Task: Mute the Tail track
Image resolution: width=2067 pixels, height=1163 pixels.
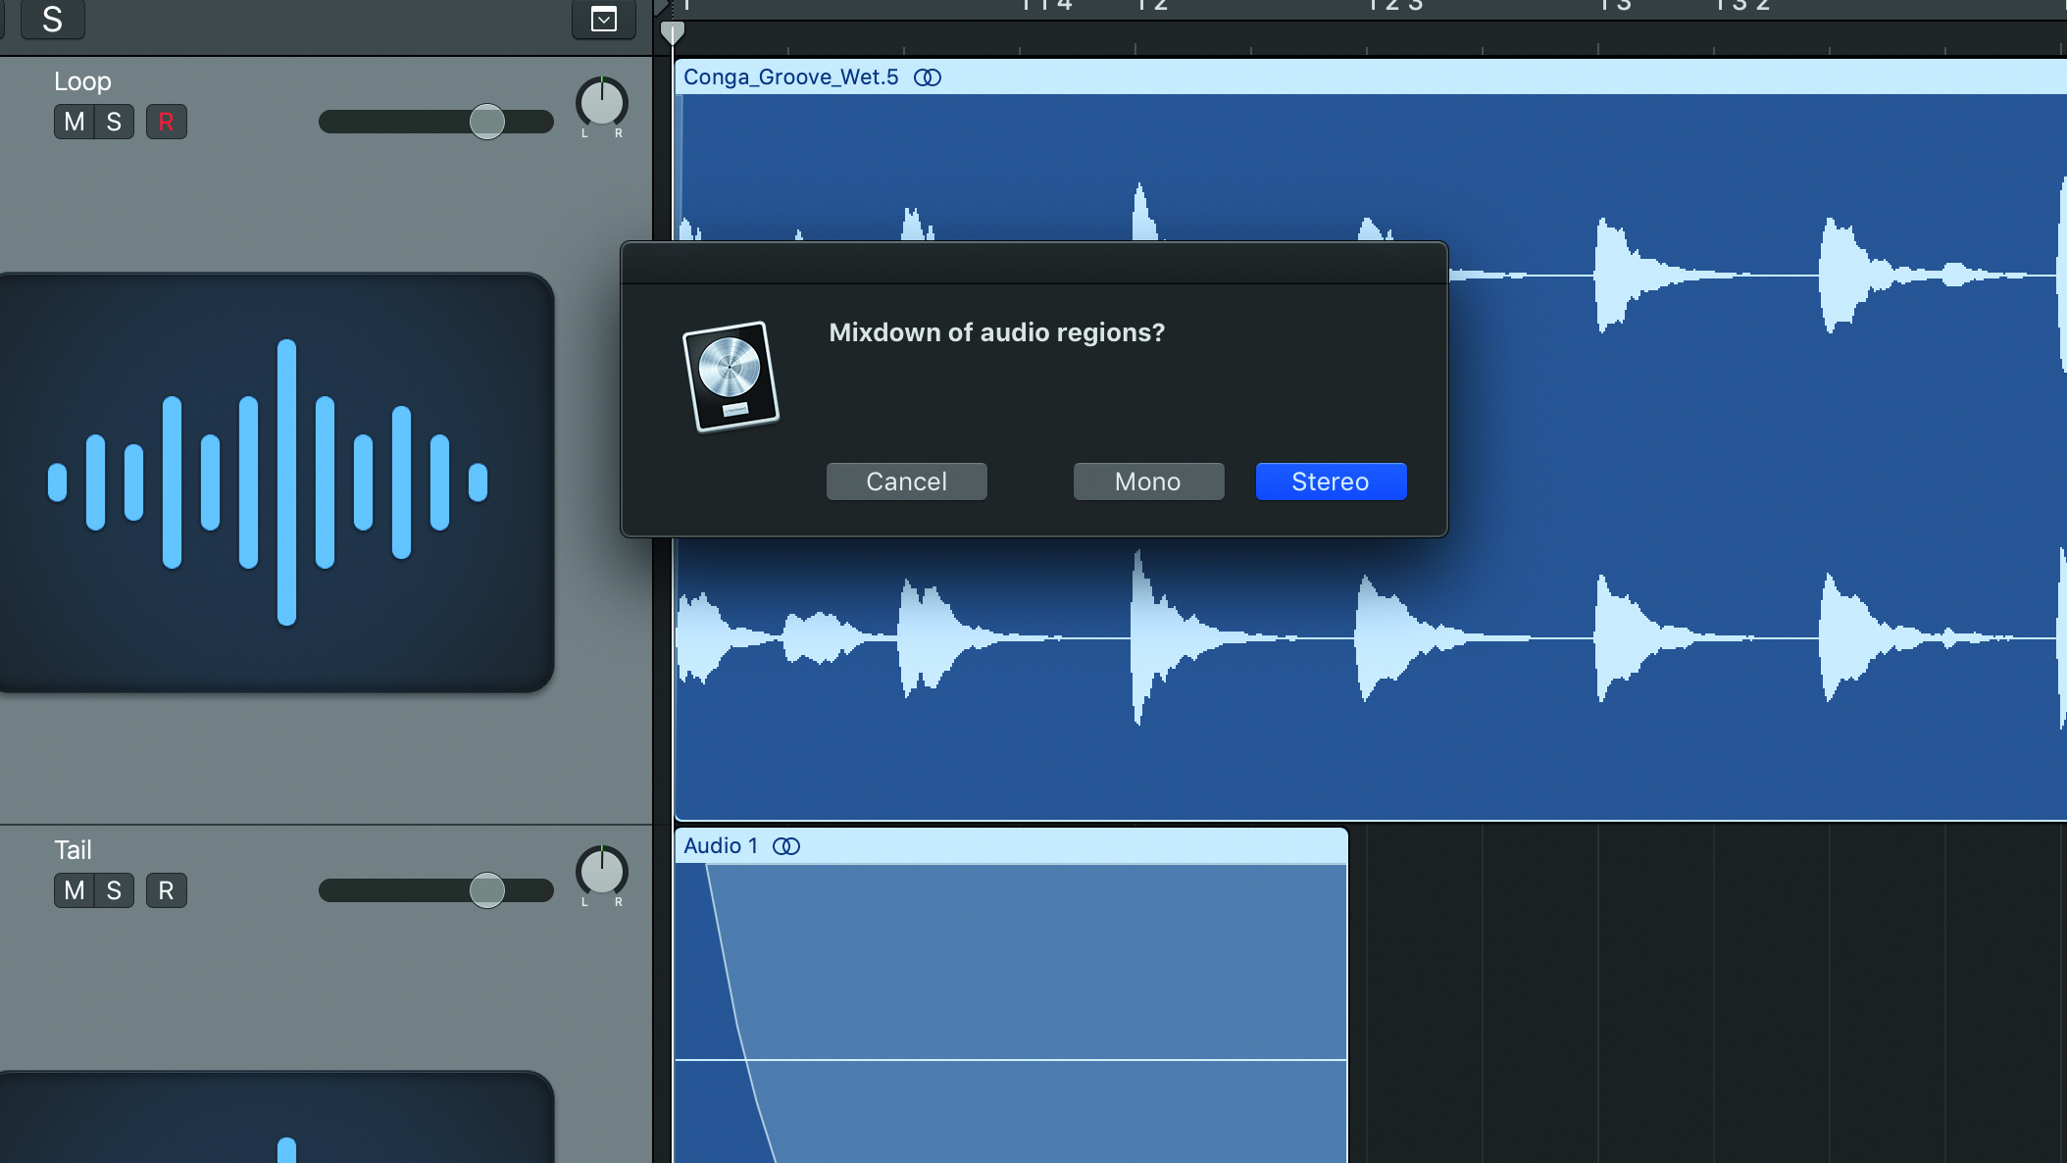Action: [75, 890]
